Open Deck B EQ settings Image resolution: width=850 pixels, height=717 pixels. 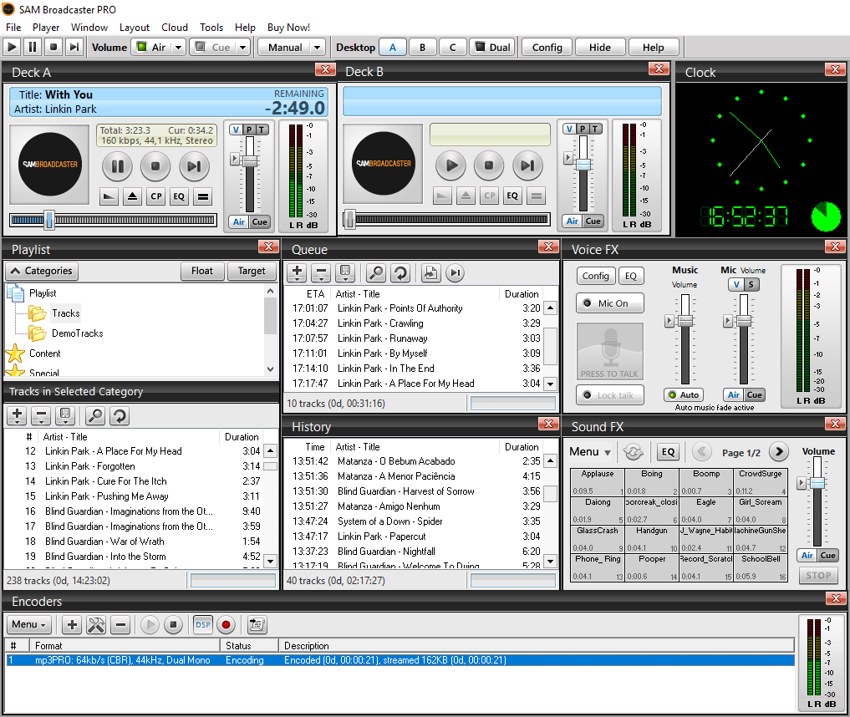512,196
